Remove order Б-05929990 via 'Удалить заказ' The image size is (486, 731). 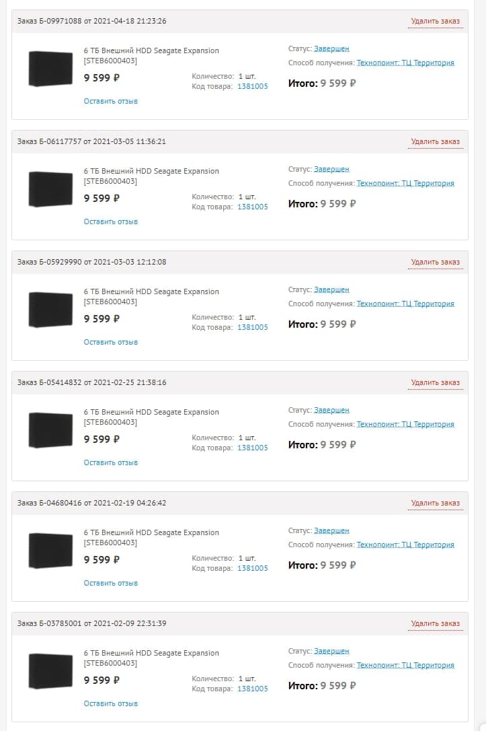point(435,262)
